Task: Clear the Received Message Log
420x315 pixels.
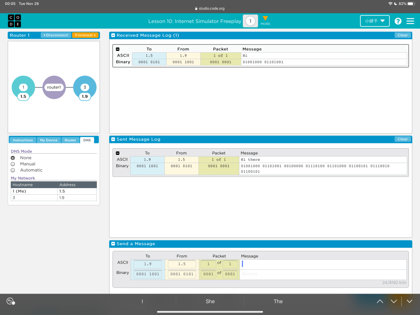Action: (402, 35)
